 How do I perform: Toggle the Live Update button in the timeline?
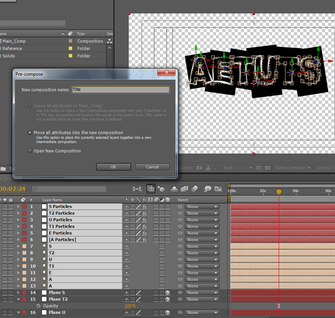151,189
